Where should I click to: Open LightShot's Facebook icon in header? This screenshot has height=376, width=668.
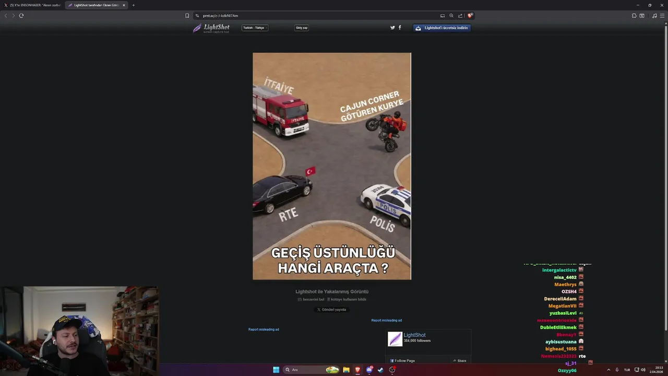coord(400,28)
